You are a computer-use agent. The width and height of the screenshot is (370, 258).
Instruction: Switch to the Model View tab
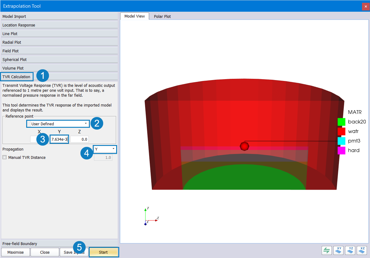pyautogui.click(x=135, y=16)
